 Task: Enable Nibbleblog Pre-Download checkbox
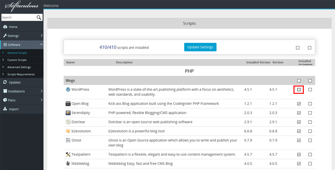310,163
